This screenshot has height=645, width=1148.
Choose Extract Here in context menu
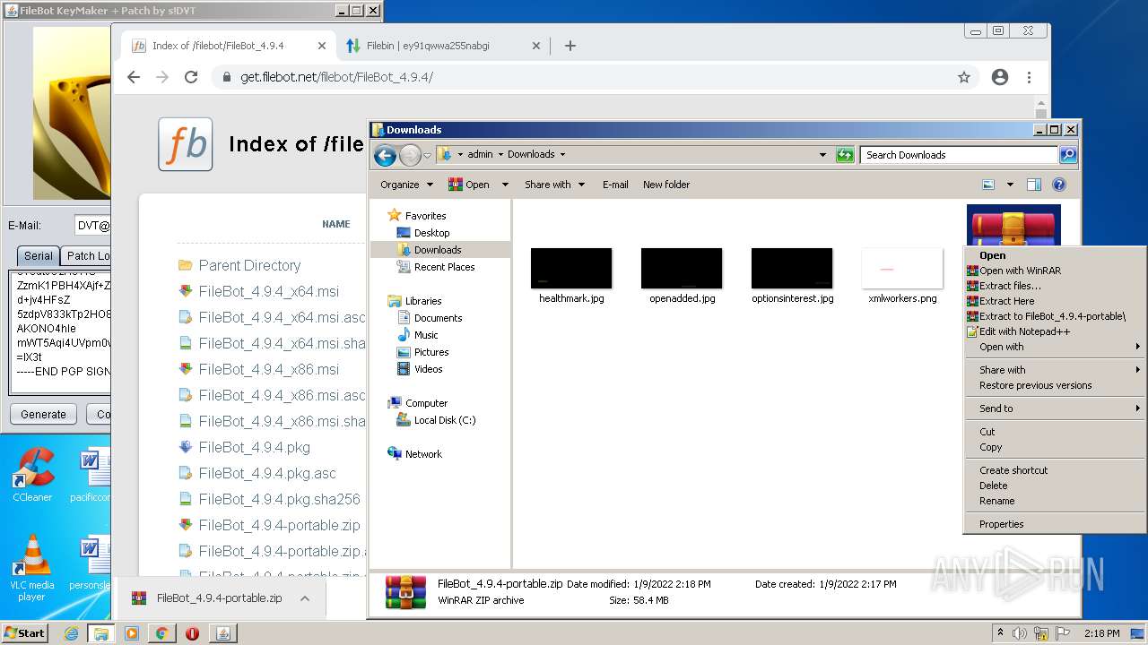(x=1055, y=301)
